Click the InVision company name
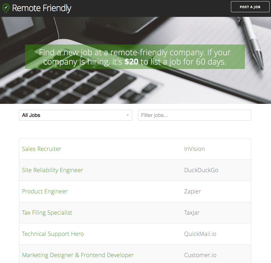Image resolution: width=271 pixels, height=263 pixels. 194,149
